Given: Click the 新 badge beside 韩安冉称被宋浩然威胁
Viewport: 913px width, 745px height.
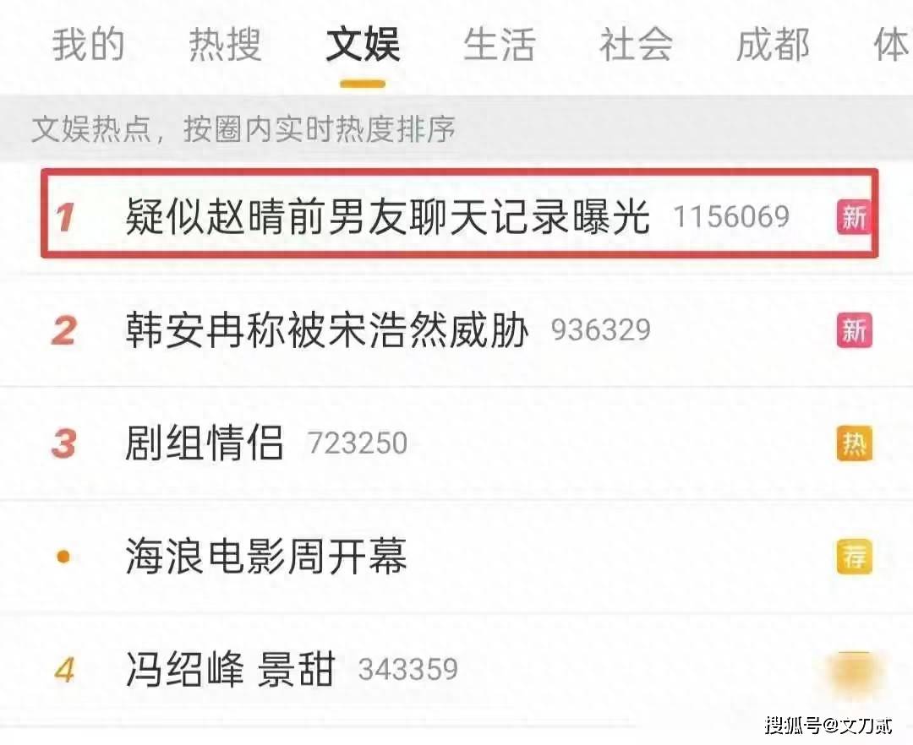Looking at the screenshot, I should click(854, 329).
